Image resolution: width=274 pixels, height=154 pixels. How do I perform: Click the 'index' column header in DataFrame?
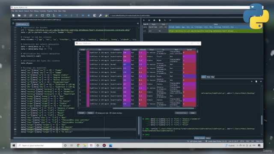pos(83,50)
